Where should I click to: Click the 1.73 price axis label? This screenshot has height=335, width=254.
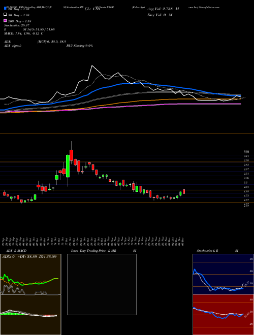coord(246,196)
